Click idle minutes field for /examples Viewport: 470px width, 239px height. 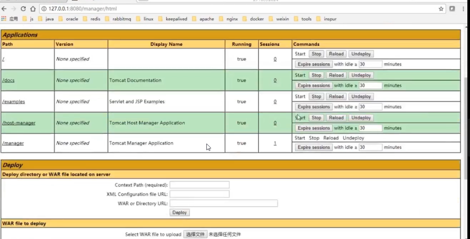370,107
